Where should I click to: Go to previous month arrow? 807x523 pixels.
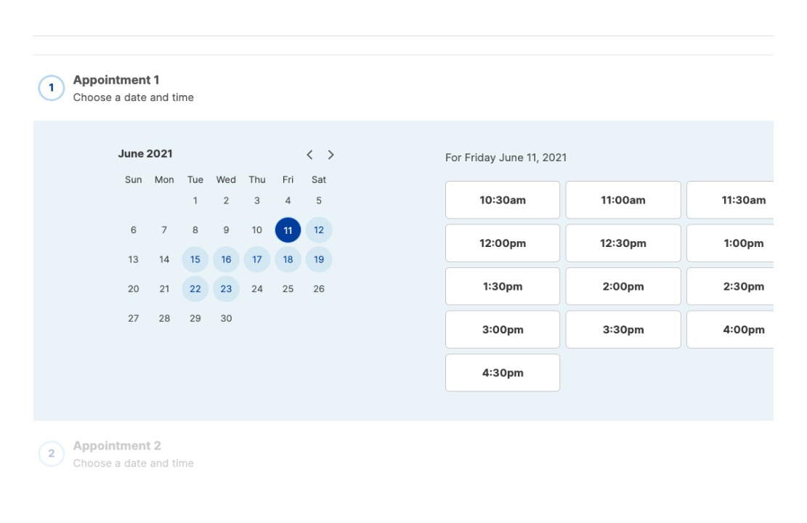click(x=309, y=155)
